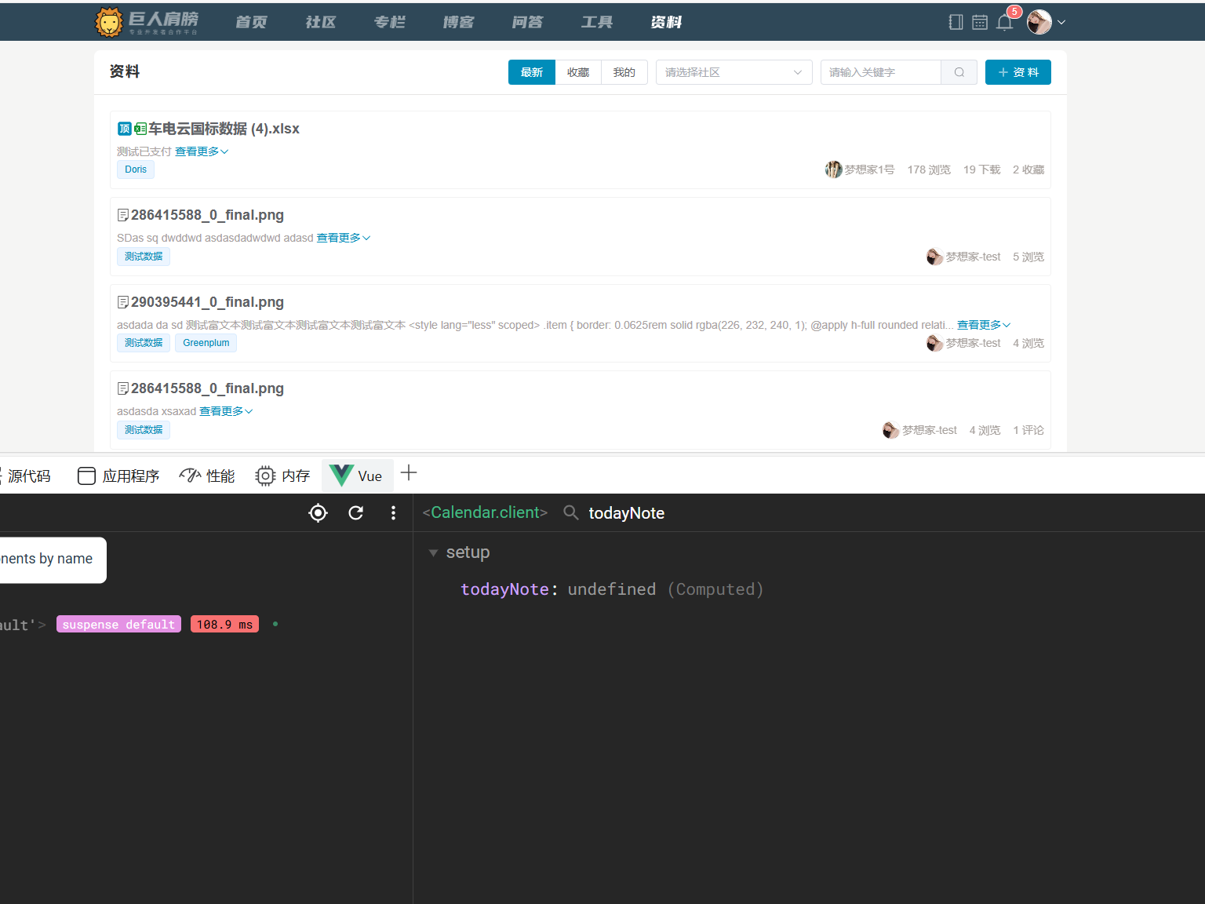Viewport: 1205px width, 904px height.
Task: Click the state filter search icon
Action: pos(571,513)
